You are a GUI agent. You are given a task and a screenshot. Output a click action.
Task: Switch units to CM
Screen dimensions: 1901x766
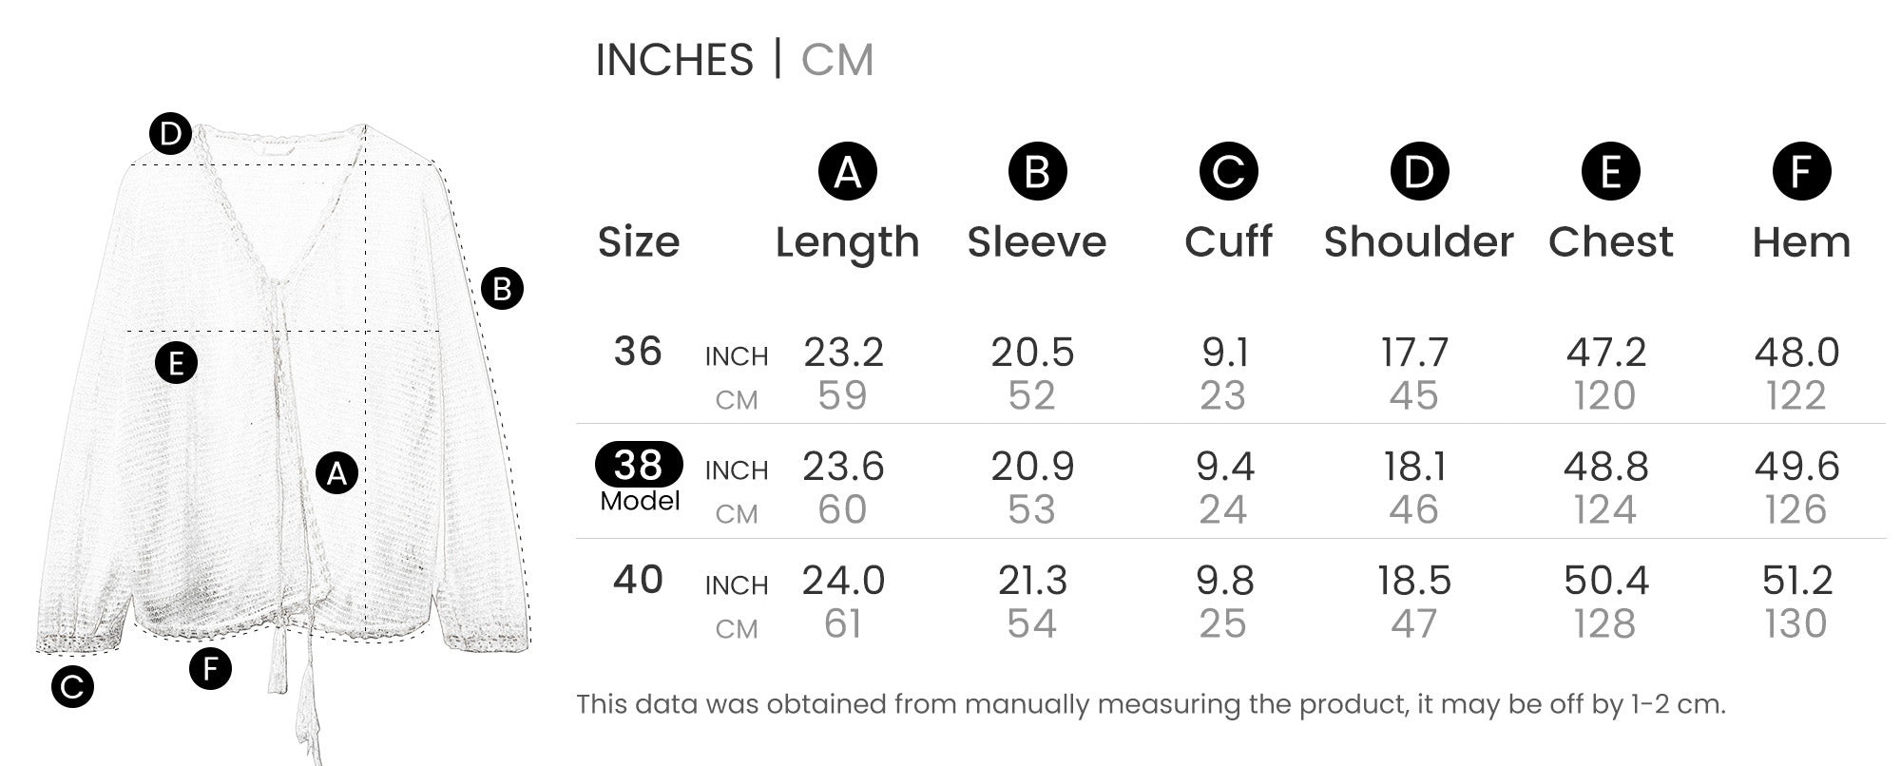click(836, 60)
